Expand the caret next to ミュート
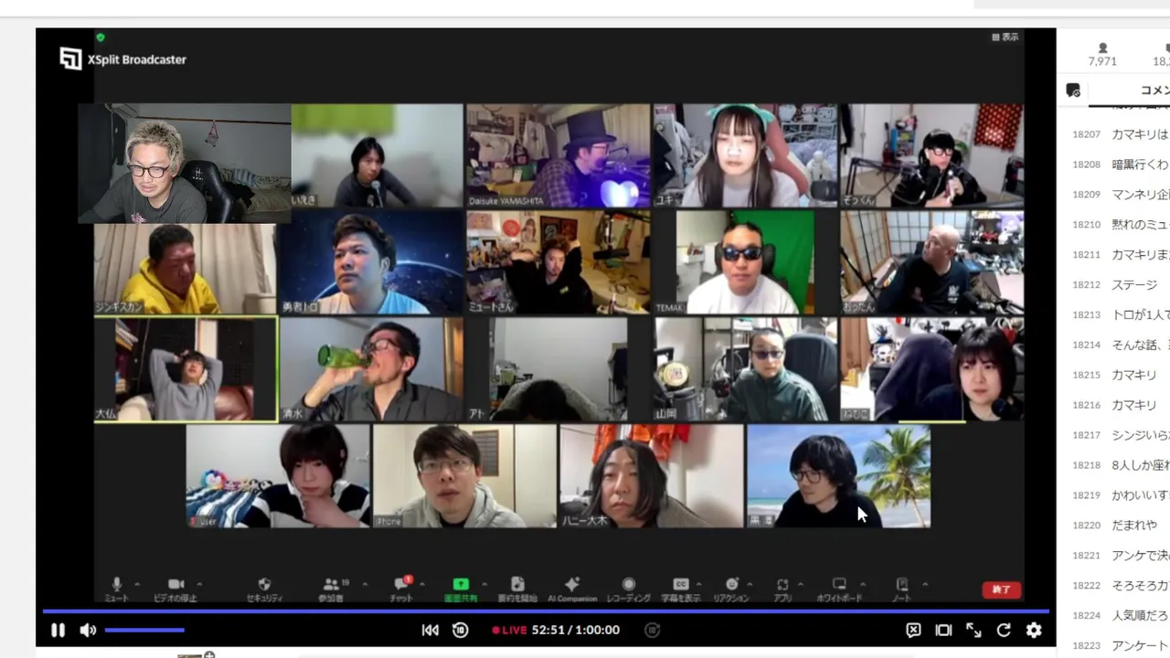The height and width of the screenshot is (658, 1170). (x=137, y=584)
